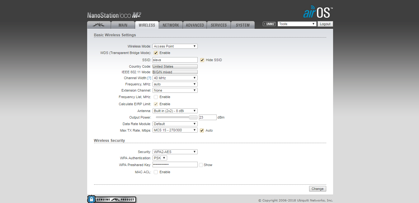Expand the Data Rate Module dropdown

click(x=175, y=124)
